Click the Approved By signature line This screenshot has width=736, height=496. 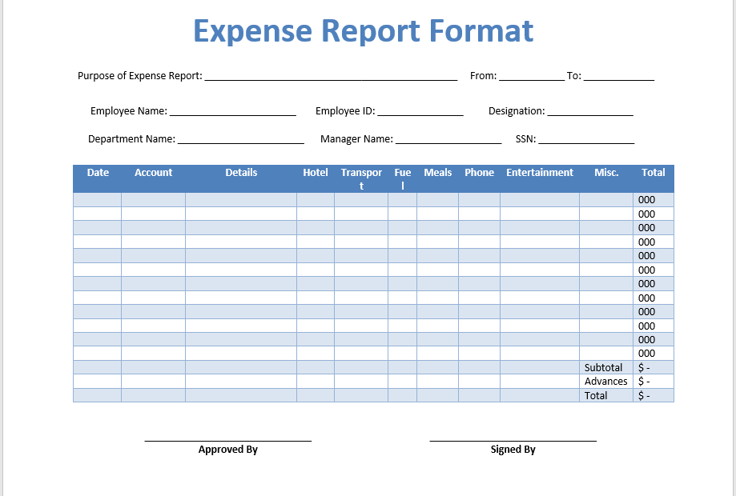(x=227, y=438)
